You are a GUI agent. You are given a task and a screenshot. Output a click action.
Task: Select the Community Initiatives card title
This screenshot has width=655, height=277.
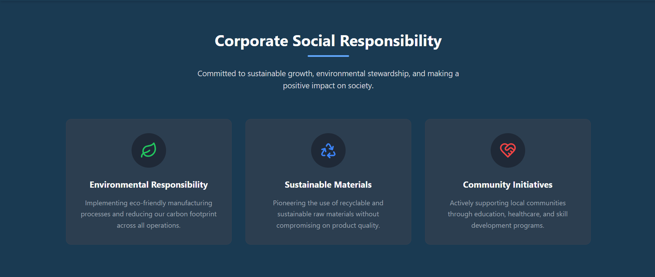click(508, 185)
